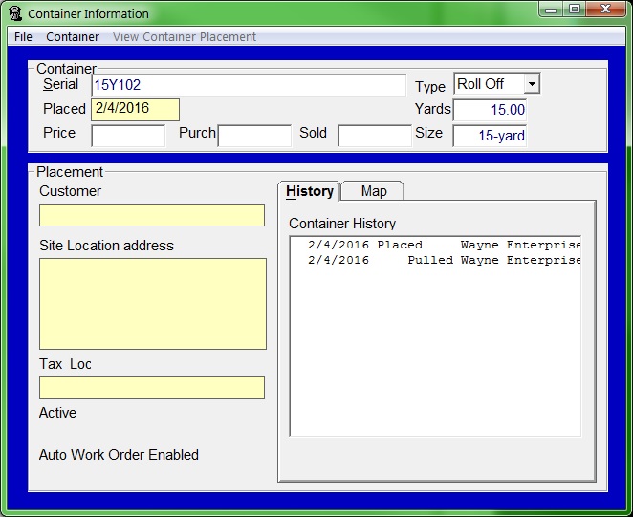Click the Size field showing 15-yard
The image size is (633, 517).
coord(490,135)
